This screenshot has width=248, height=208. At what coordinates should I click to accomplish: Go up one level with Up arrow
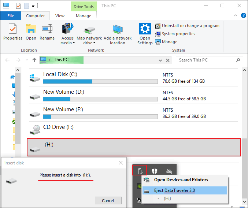click(x=34, y=60)
